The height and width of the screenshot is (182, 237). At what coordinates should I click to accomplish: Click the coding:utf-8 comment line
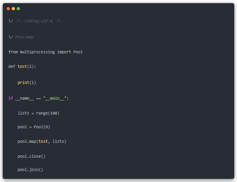36,21
